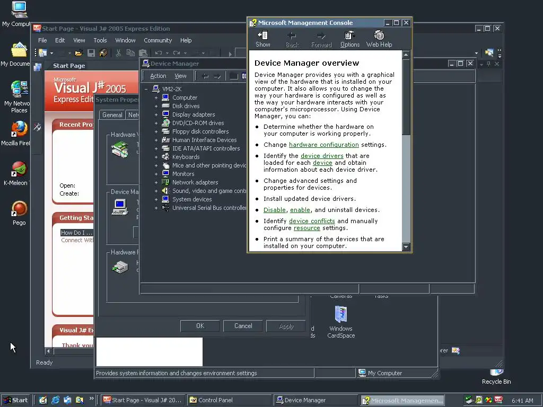This screenshot has width=543, height=407.
Task: Follow the Disable help link
Action: pos(275,210)
